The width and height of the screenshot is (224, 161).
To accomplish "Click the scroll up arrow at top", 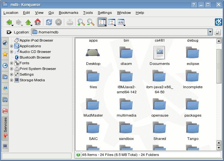I will (x=219, y=41).
